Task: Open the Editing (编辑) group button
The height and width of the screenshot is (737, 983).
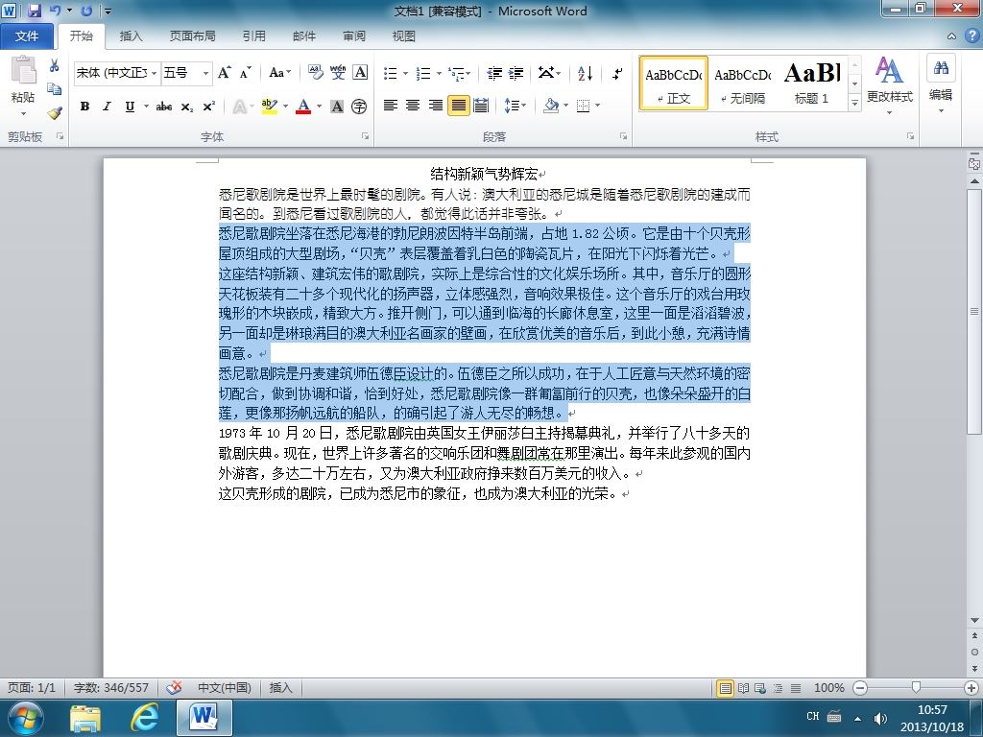Action: (x=941, y=84)
